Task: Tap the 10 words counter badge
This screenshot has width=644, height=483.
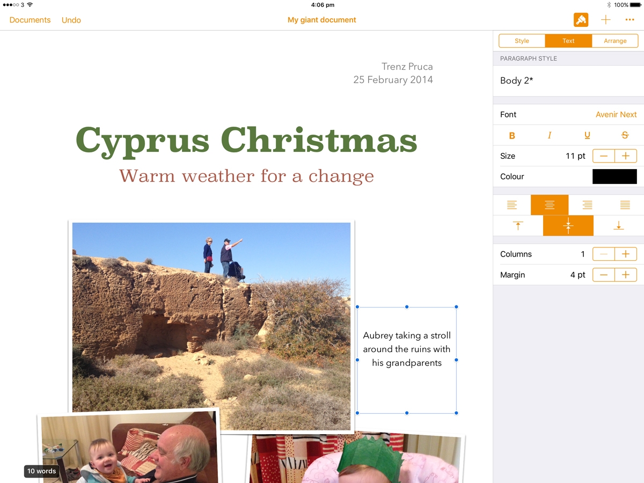Action: click(x=42, y=471)
